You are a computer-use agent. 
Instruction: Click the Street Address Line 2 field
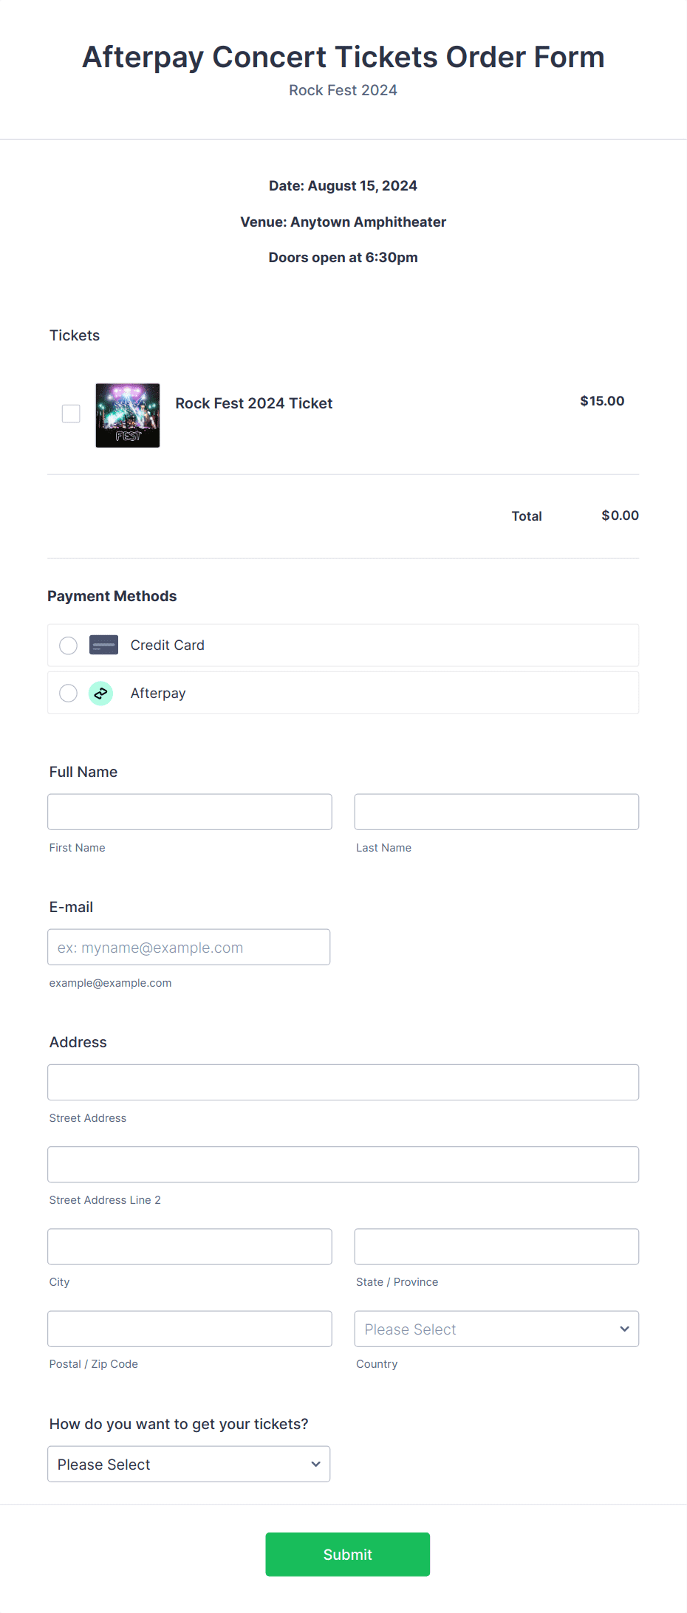(343, 1164)
